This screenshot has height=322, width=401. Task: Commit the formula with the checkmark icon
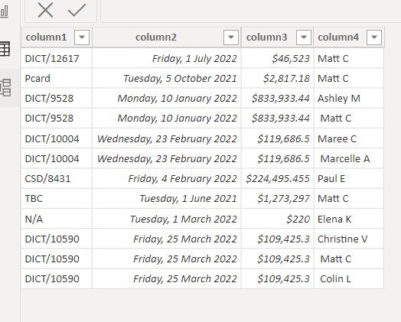tap(77, 10)
